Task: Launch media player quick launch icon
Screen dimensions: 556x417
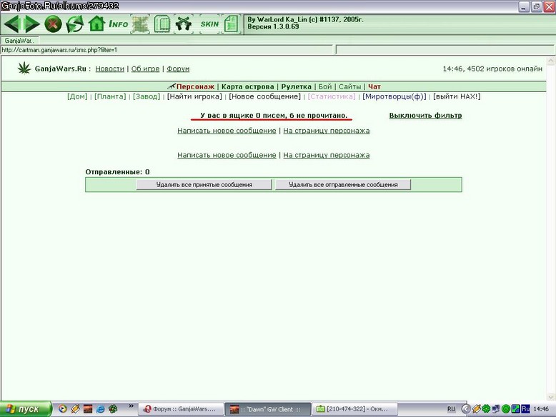Action: tap(62, 409)
